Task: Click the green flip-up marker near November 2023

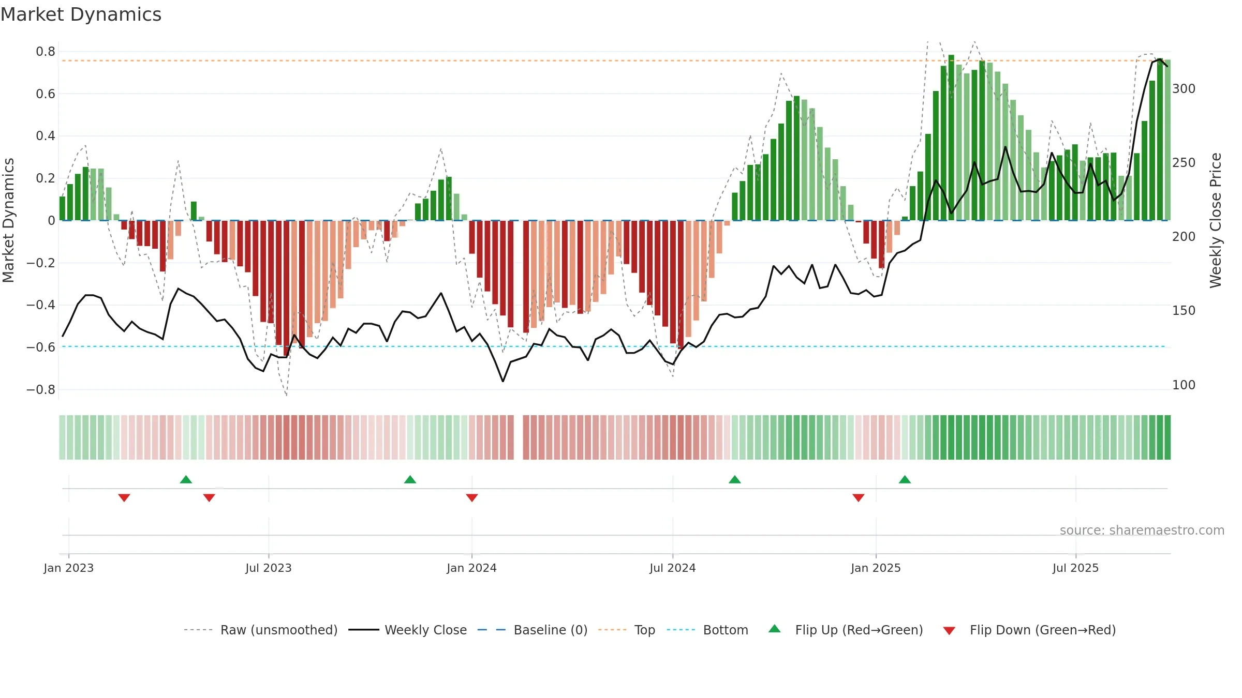Action: [410, 479]
